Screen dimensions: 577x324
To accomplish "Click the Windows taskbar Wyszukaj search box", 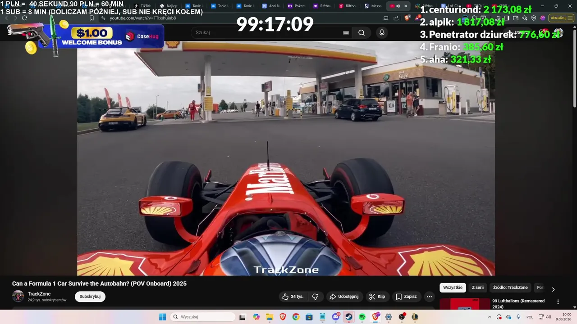I will point(202,317).
